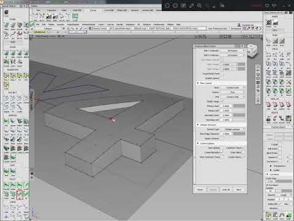This screenshot has width=294, height=221.
Task: Adjust the Short Edge Tolerance slider
Action: pos(239,134)
